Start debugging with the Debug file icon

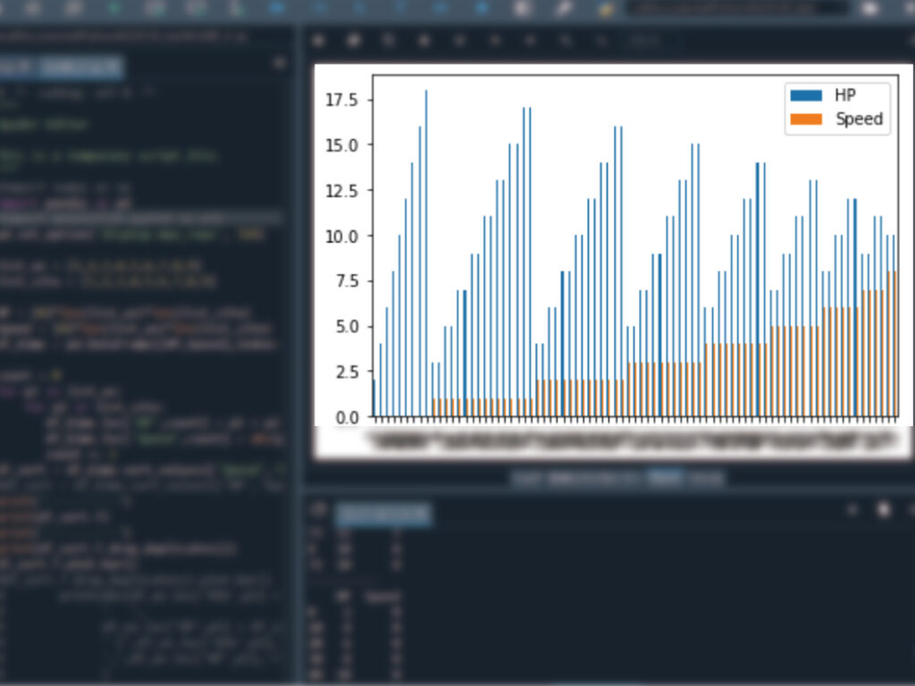[x=277, y=8]
